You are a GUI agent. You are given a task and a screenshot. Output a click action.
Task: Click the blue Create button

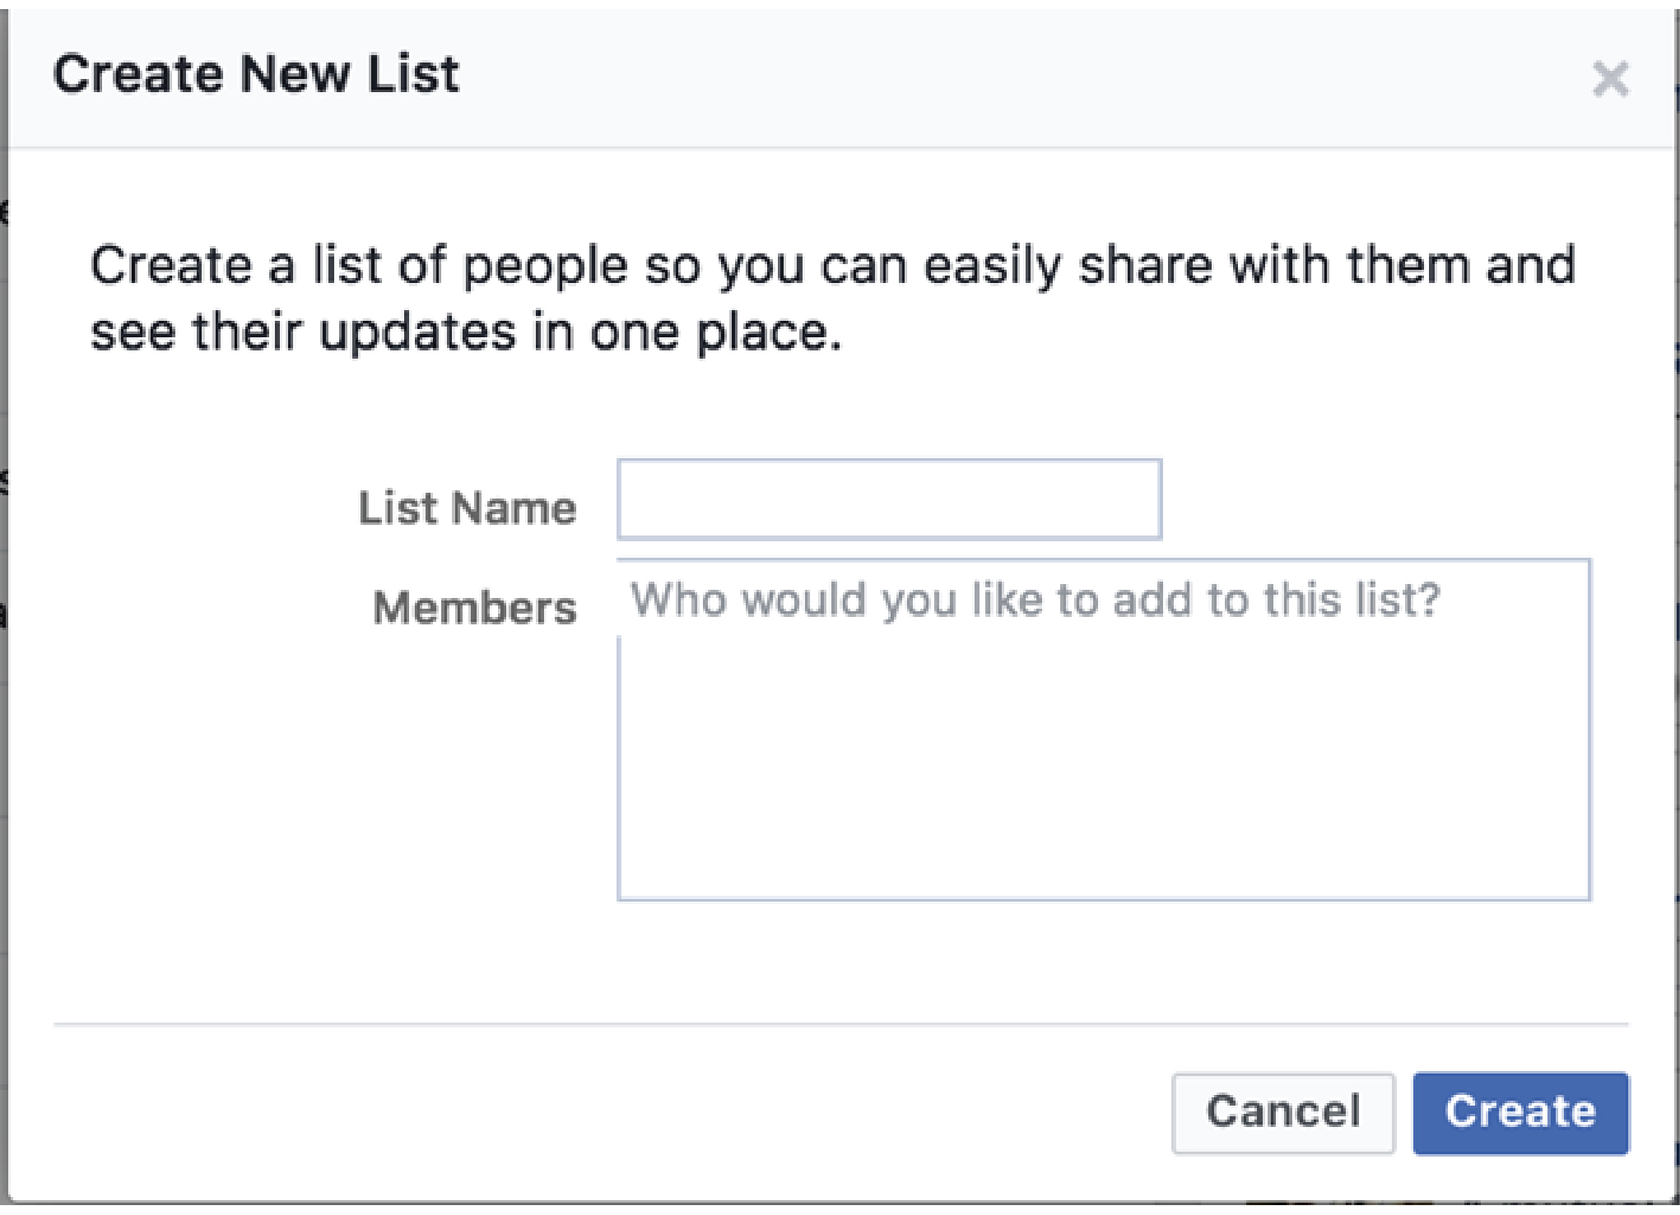pos(1520,1112)
